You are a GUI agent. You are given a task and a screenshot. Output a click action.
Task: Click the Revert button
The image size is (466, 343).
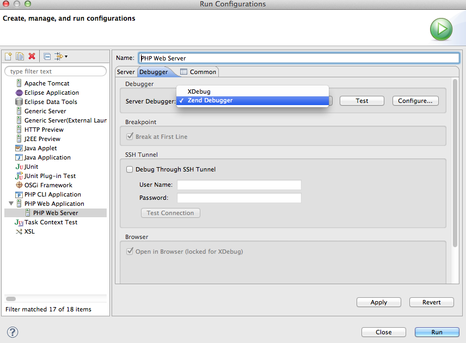tap(432, 302)
